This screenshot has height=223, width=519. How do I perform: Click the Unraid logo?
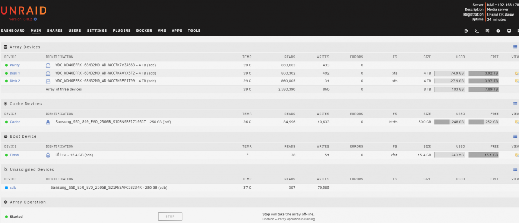(23, 10)
